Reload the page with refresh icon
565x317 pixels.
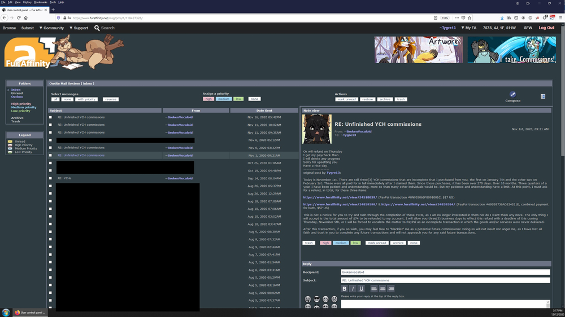tap(19, 17)
